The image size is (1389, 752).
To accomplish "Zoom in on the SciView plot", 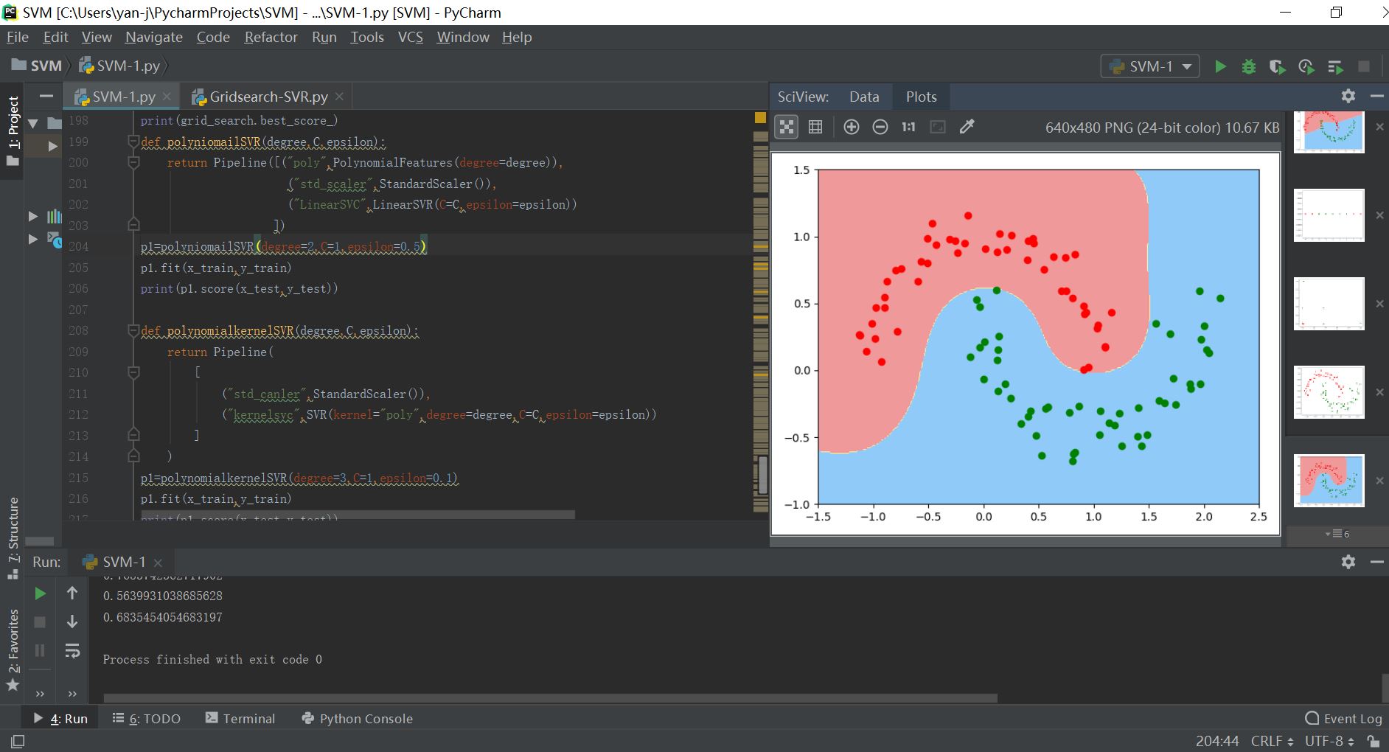I will (x=851, y=127).
